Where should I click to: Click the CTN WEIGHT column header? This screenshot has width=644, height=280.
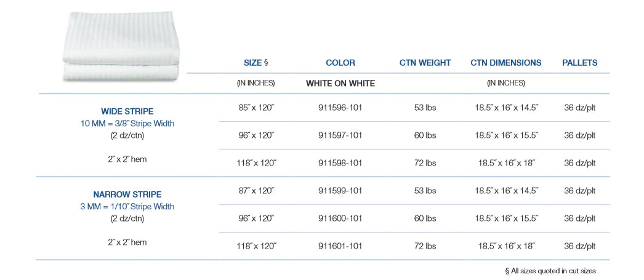pos(425,63)
